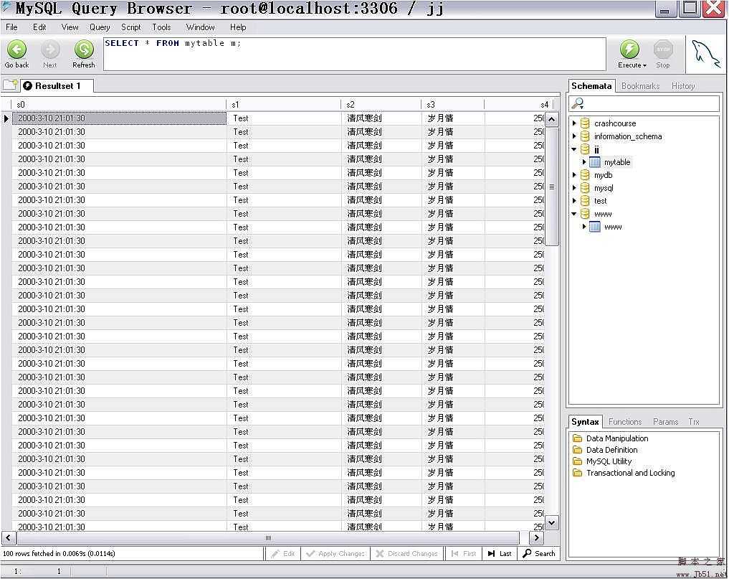Viewport: 729px width, 579px height.
Task: Run the query with the Execute icon
Action: [629, 50]
